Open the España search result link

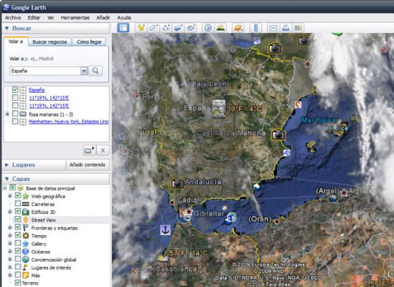pyautogui.click(x=36, y=90)
